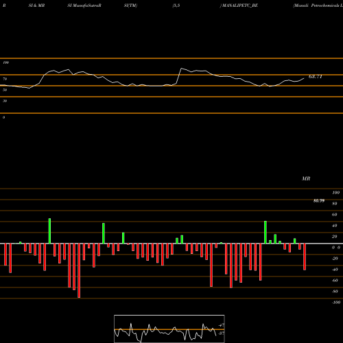Click the RSI line's sharp jump peak
Viewport: 343px width, 343px height.
182,69
